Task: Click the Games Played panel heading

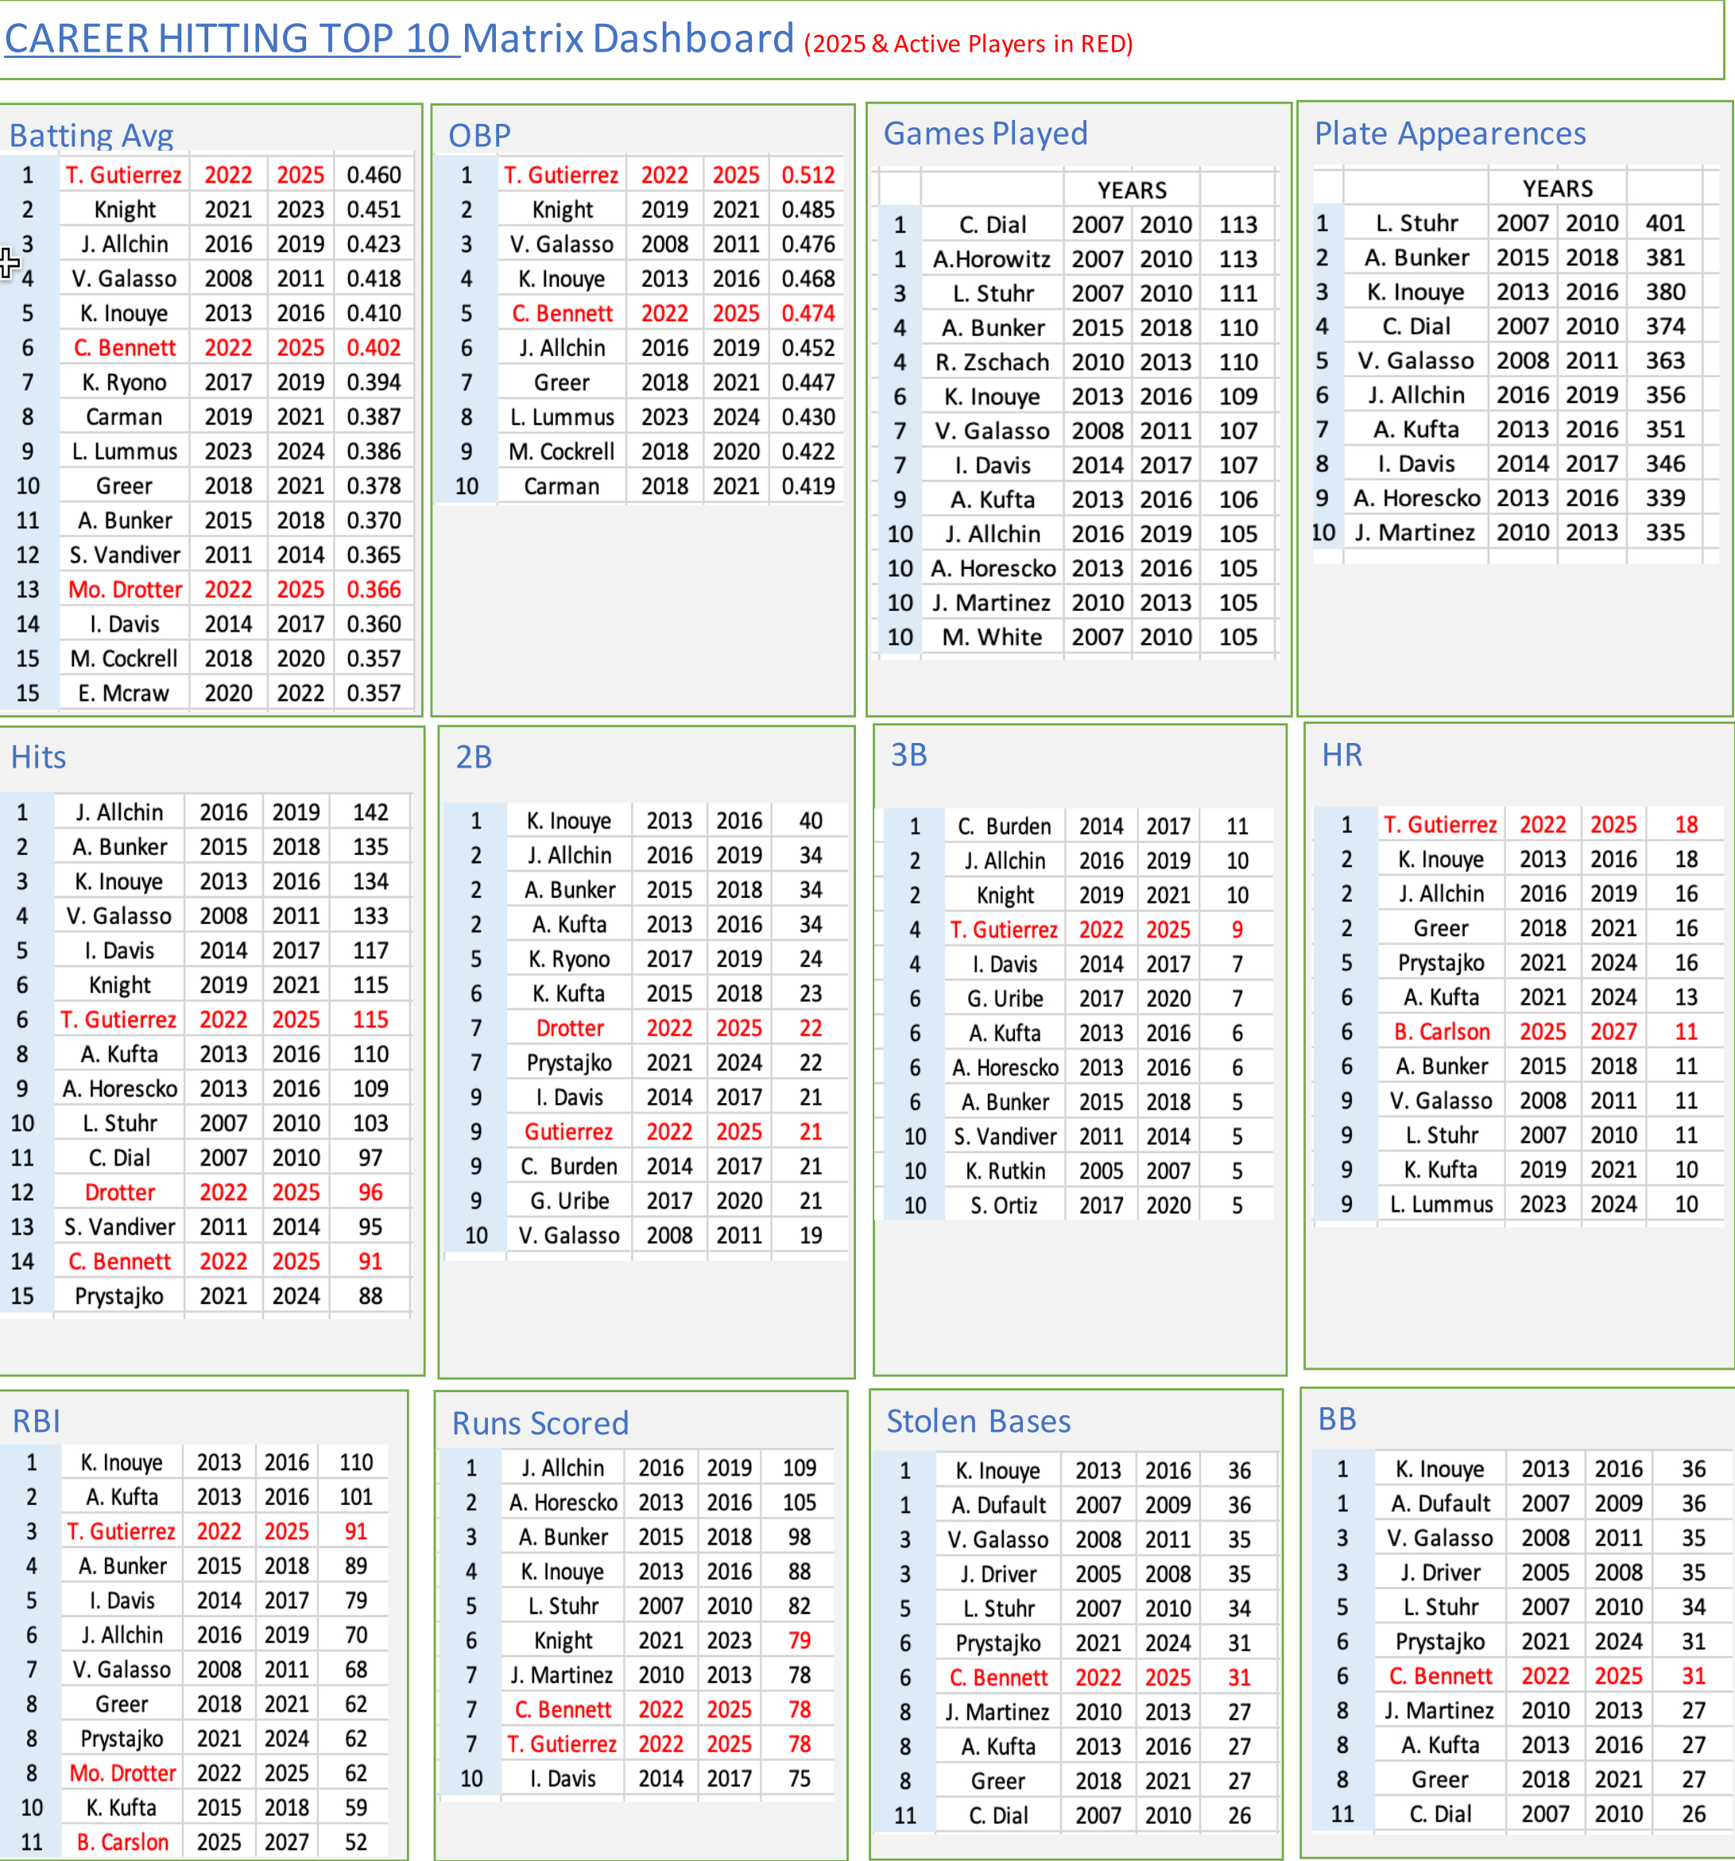Action: coord(985,133)
